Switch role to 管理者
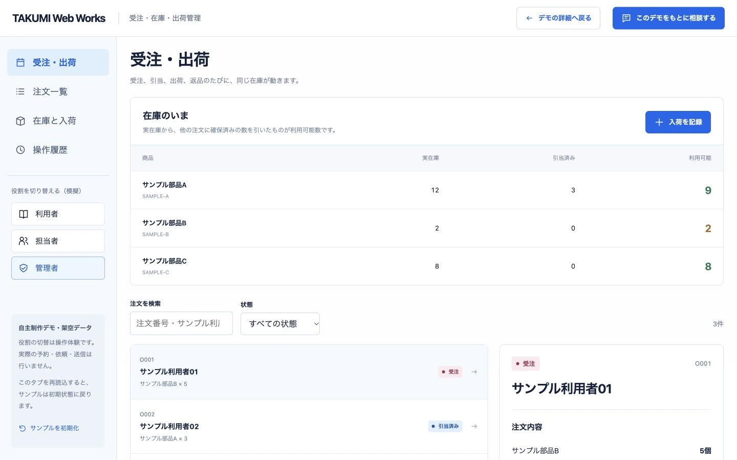 (58, 268)
